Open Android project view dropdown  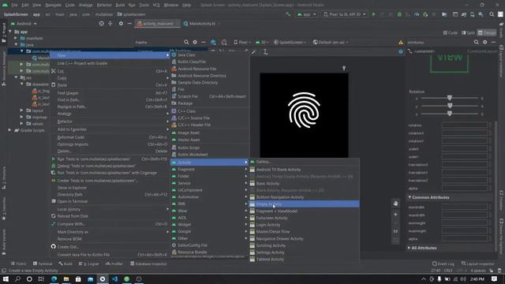tap(24, 24)
